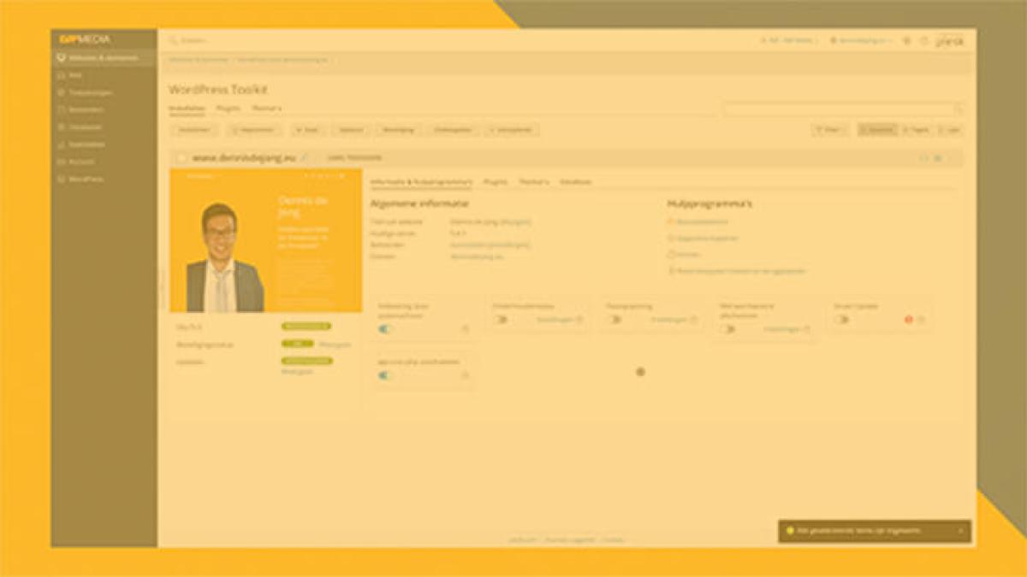Click the installation search field above the Filter button
The height and width of the screenshot is (577, 1027).
(x=843, y=109)
